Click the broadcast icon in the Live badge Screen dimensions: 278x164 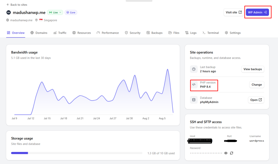click(x=50, y=13)
